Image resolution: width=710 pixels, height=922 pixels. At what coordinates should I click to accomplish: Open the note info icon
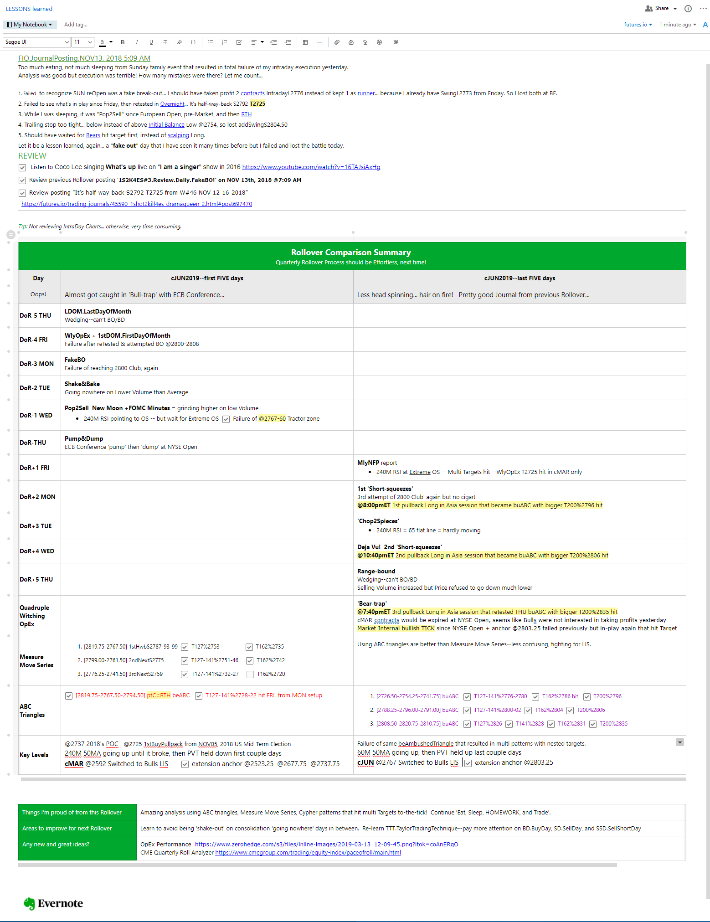pos(688,9)
